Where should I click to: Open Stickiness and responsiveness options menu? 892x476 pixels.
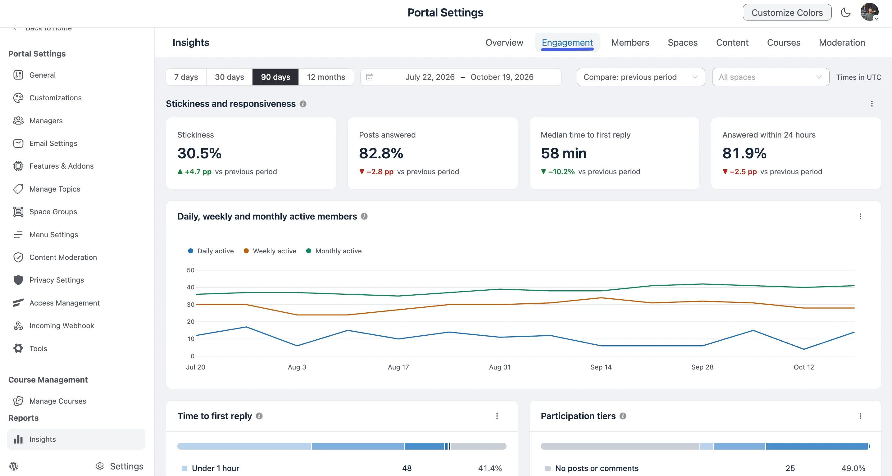click(872, 104)
